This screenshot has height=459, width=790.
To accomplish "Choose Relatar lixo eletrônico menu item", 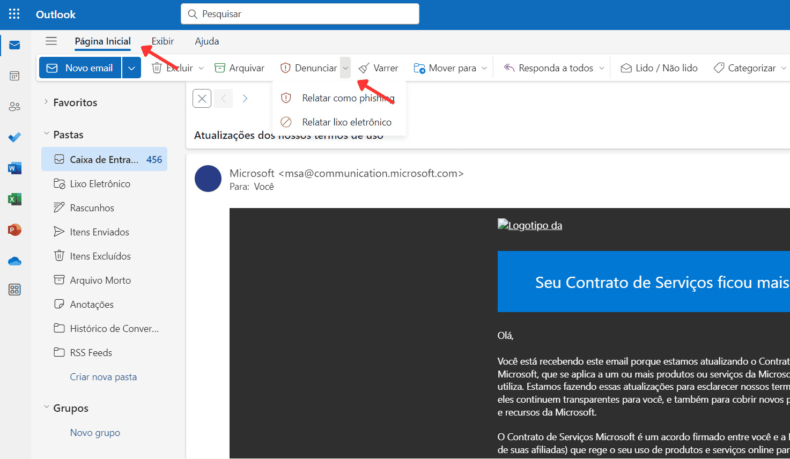I will tap(339, 122).
